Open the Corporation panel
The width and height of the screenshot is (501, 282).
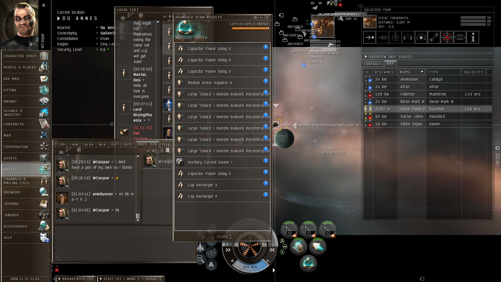pyautogui.click(x=26, y=147)
